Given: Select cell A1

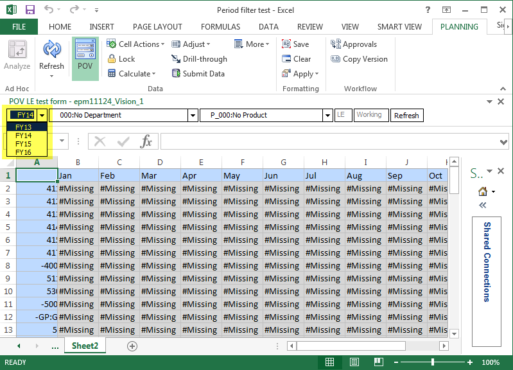Looking at the screenshot, I should pos(37,175).
